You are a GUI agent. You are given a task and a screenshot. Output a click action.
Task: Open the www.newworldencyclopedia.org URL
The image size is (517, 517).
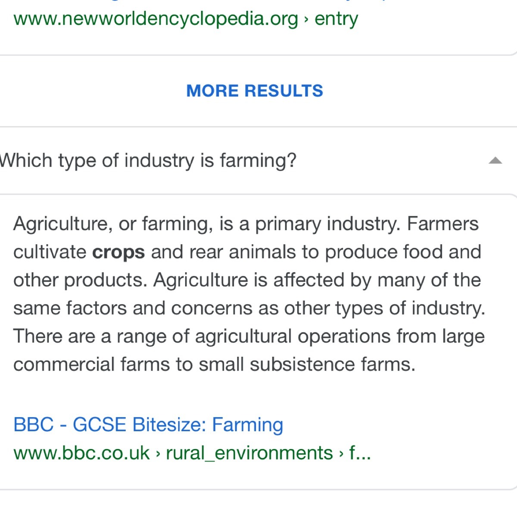coord(156,19)
